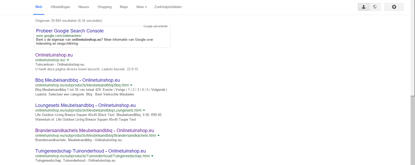Click the ad description about 'indexering en rangschikking'

(x=95, y=42)
